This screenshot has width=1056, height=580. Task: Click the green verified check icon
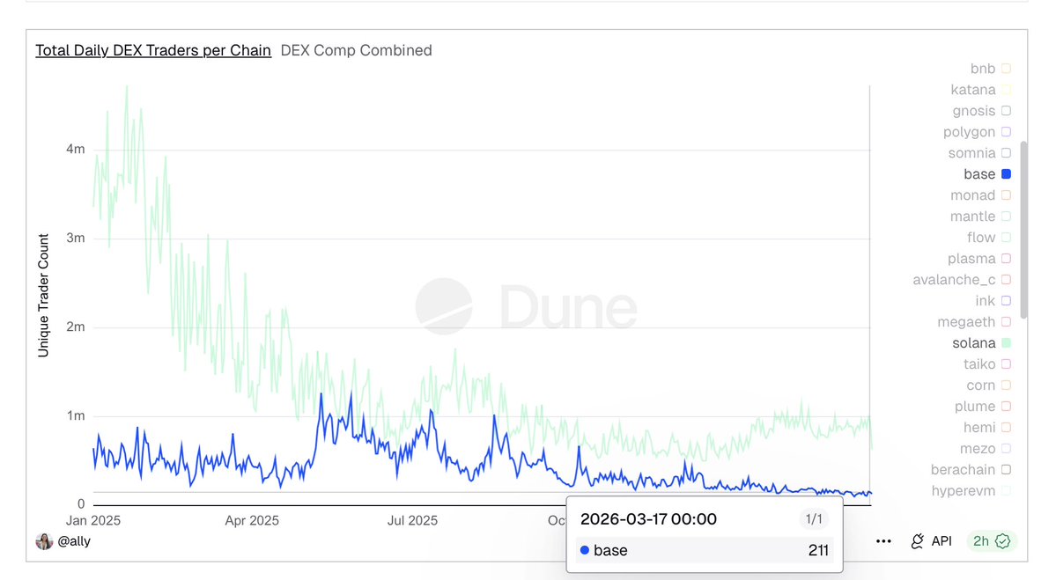click(x=1003, y=541)
